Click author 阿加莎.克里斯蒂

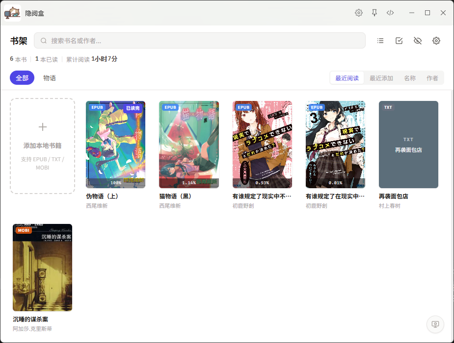pos(32,329)
